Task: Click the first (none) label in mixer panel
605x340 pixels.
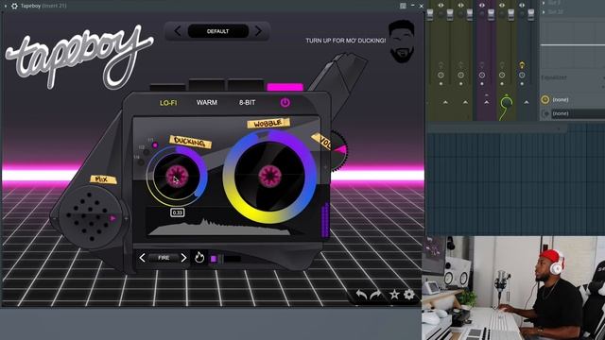Action: point(561,100)
